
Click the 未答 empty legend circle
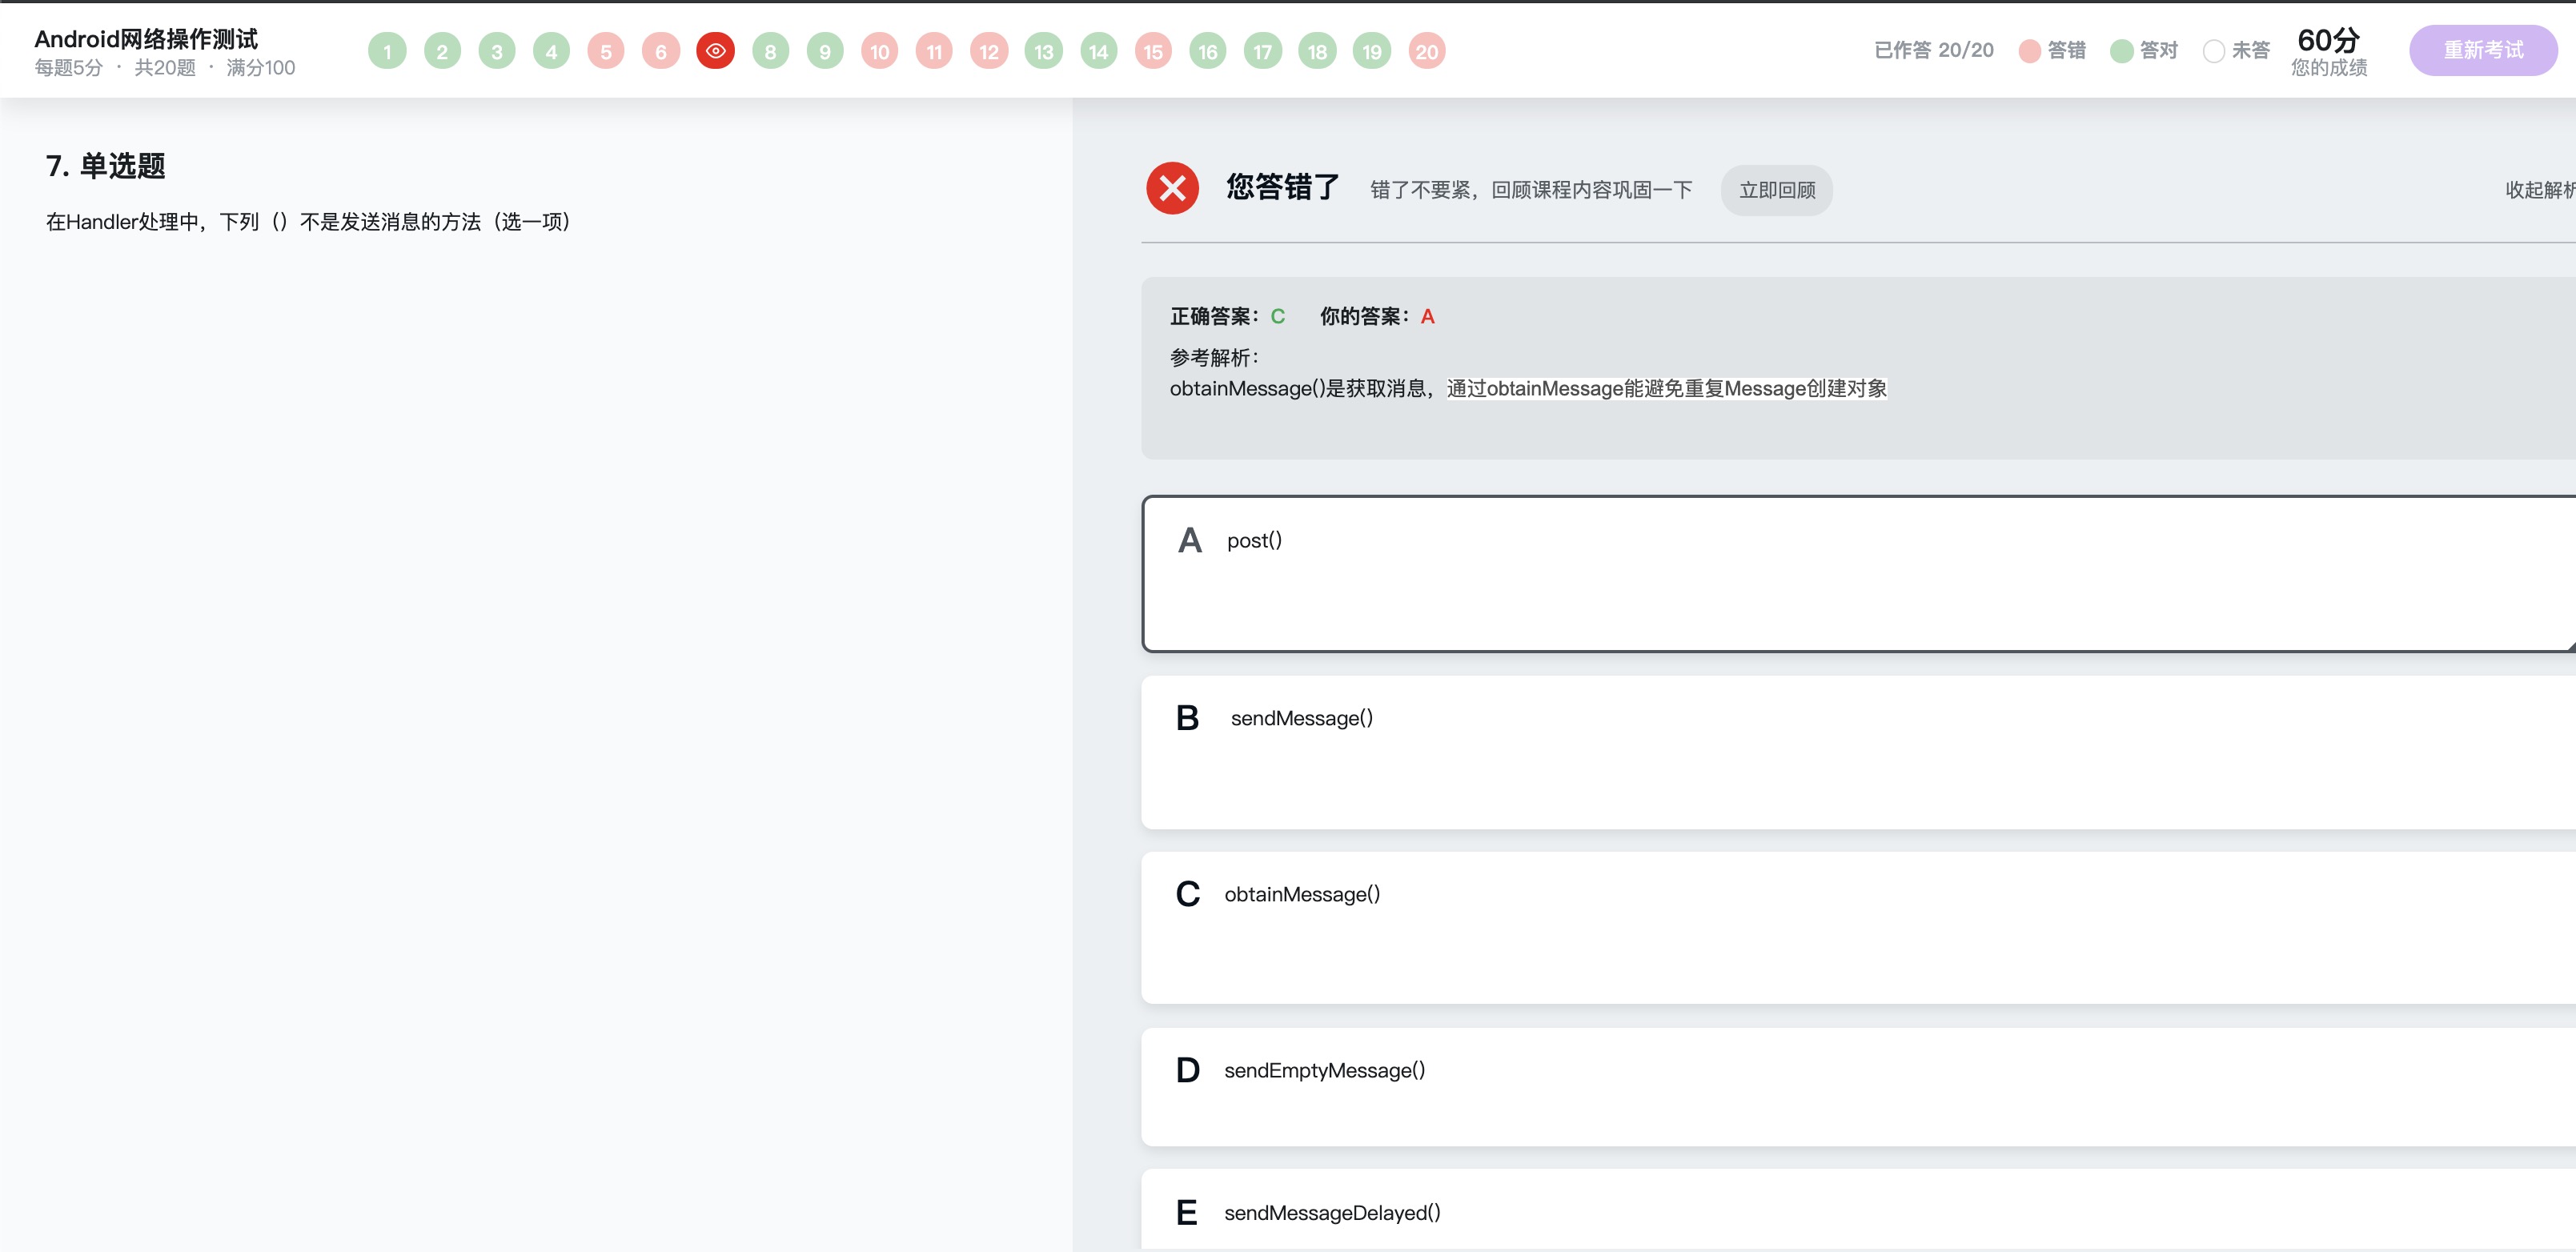point(2214,51)
